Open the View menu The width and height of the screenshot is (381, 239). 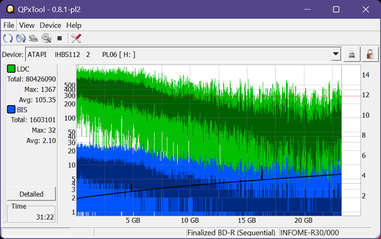click(x=27, y=25)
